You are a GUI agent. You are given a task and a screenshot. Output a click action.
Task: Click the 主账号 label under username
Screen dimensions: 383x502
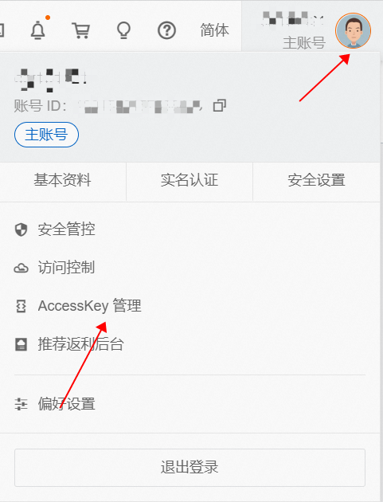(x=304, y=43)
